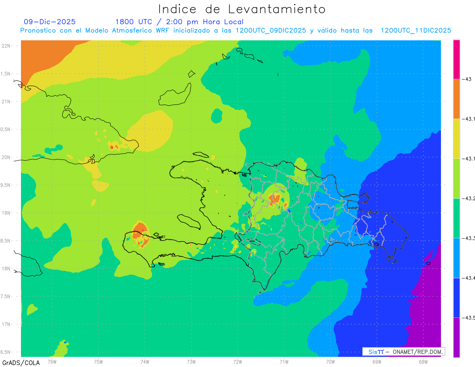This screenshot has height=367, width=475.
Task: Click the '8.5N' latitude label
Action: 5,241
